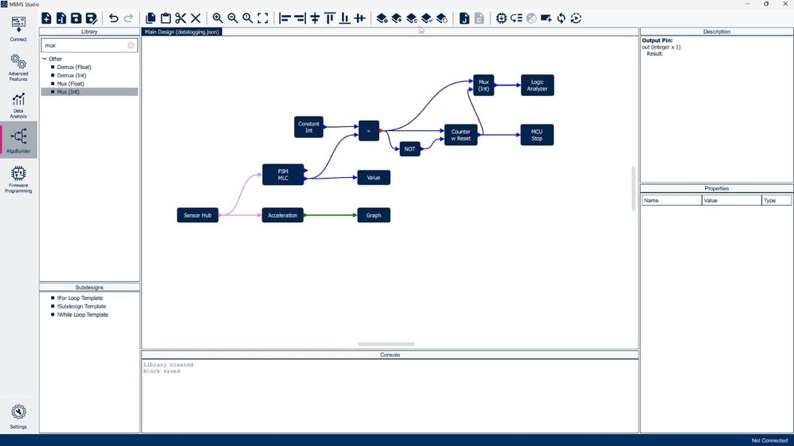This screenshot has width=794, height=446.
Task: Select the Logic Analyzer block
Action: coord(537,85)
